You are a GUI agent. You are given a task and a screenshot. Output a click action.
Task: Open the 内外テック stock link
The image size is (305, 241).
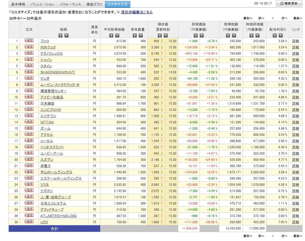(x=48, y=47)
